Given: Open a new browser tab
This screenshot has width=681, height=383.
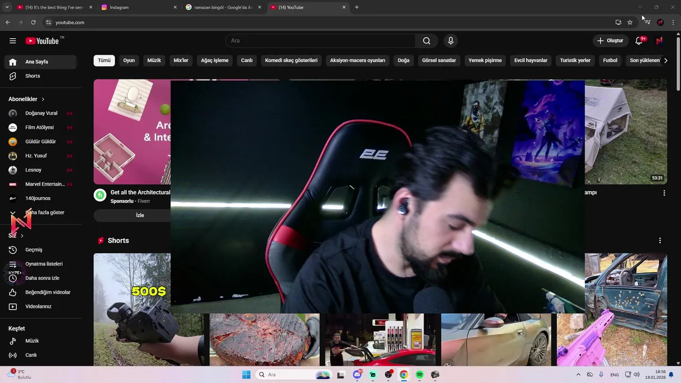Looking at the screenshot, I should tap(356, 7).
